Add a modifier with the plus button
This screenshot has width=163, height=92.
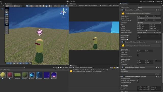156,74
